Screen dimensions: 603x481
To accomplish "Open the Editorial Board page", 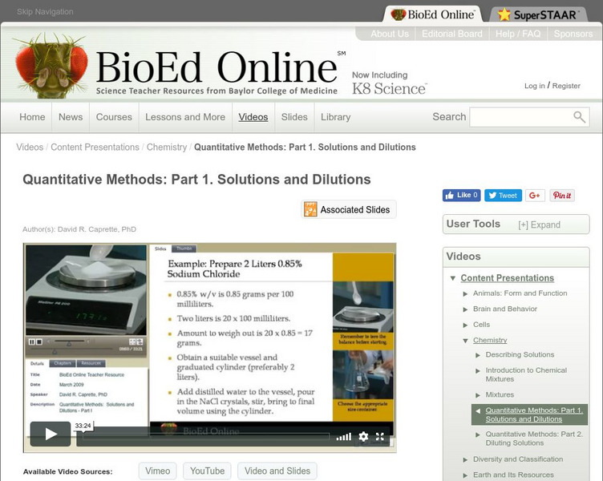I will [452, 34].
